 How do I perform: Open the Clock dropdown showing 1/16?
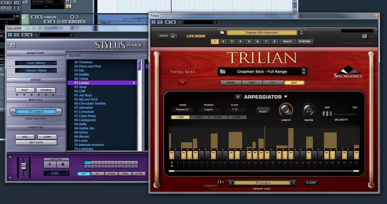coord(235,109)
